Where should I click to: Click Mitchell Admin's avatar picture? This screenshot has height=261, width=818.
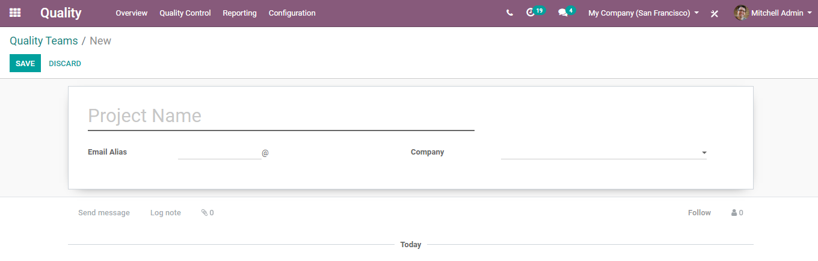pos(741,13)
